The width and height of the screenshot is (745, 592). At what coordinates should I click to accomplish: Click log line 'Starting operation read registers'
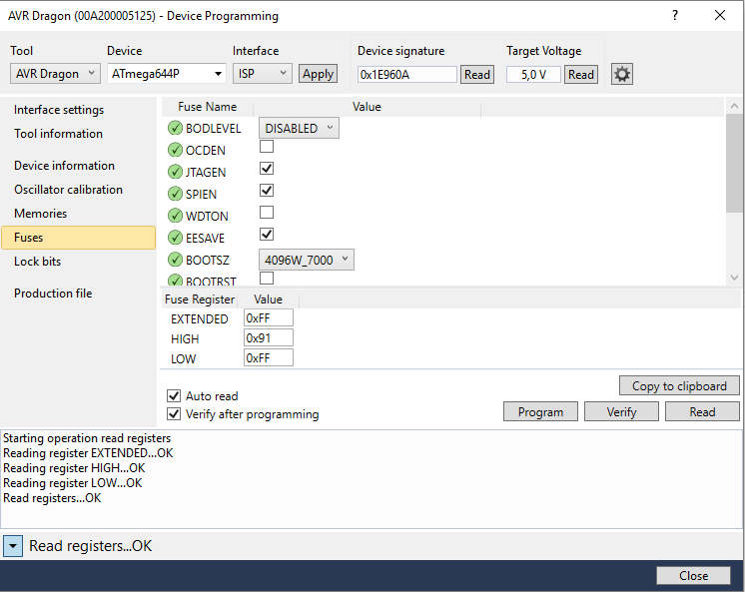[87, 438]
